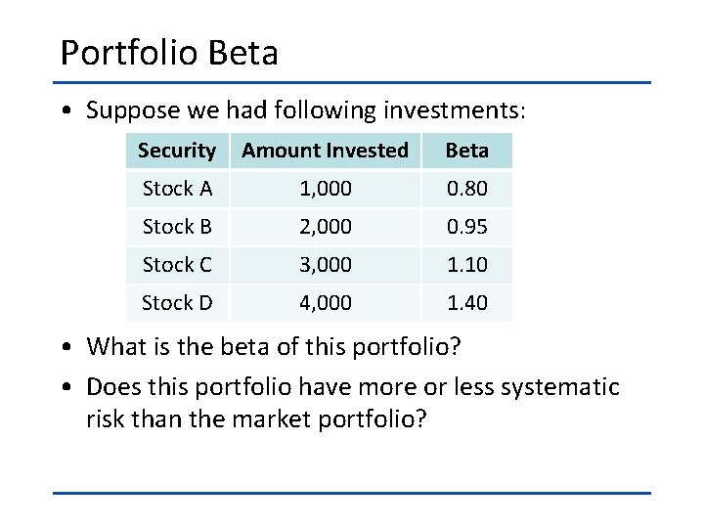Select the "Stock C" table cell
Image resolution: width=704 pixels, height=528 pixels.
click(177, 264)
